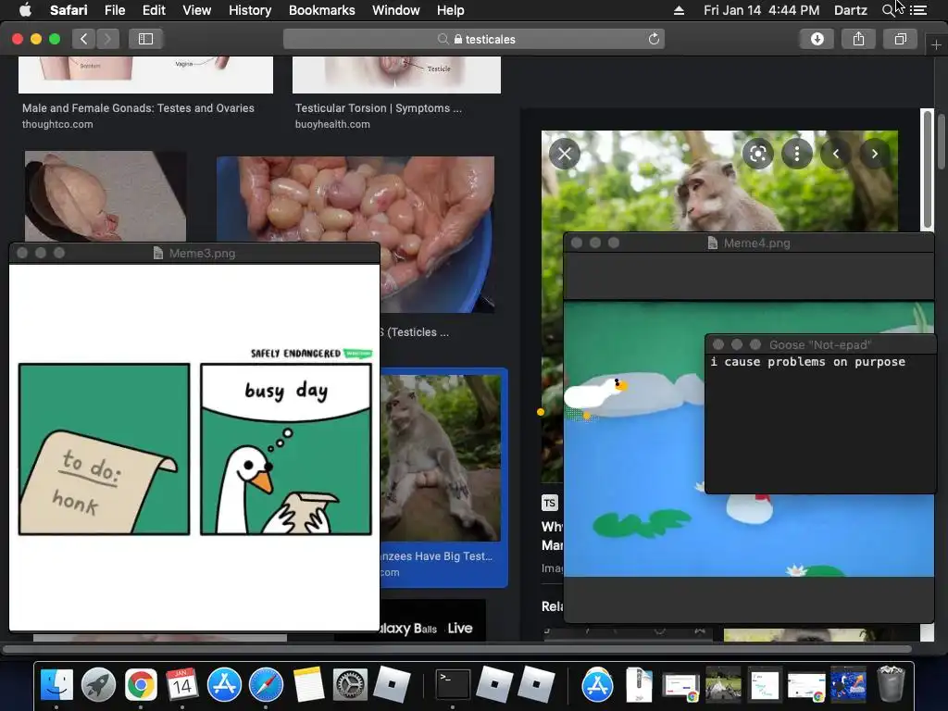948x711 pixels.
Task: Click the document icon in Meme4.png title
Action: coord(712,243)
